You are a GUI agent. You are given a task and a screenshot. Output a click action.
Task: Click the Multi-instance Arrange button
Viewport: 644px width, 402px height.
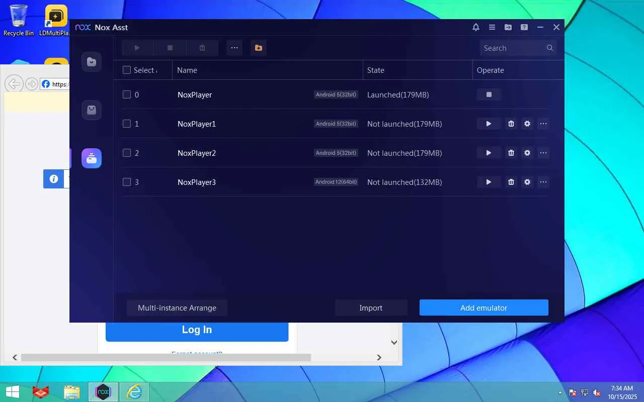pyautogui.click(x=177, y=308)
